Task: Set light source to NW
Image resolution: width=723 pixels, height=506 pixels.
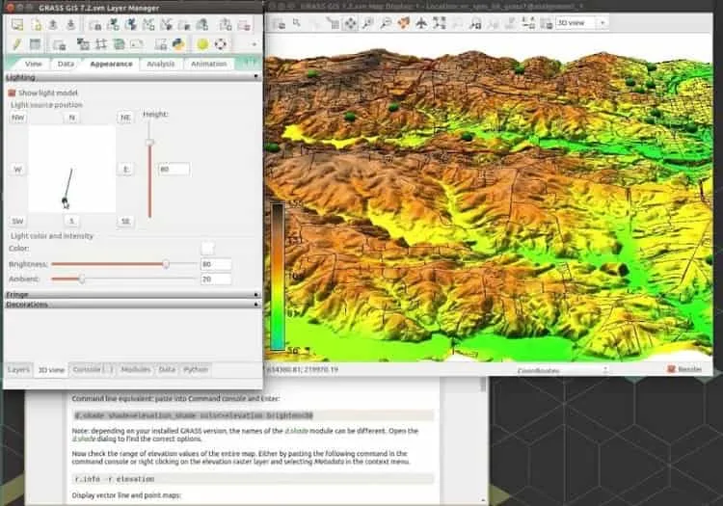Action: (18, 118)
